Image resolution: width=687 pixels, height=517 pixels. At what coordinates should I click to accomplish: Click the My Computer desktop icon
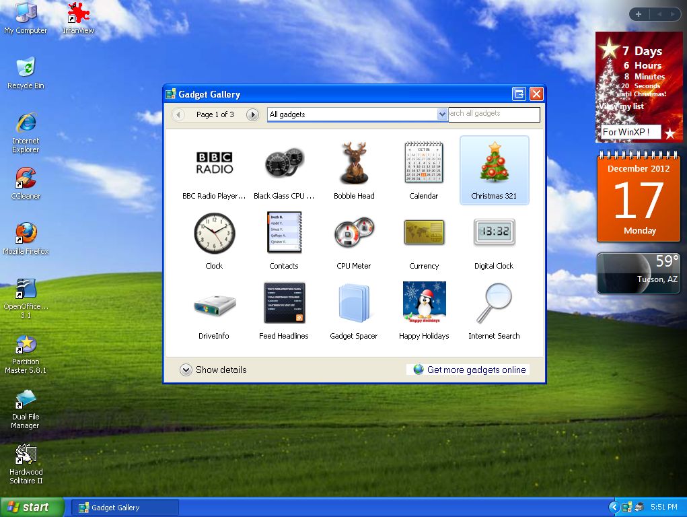click(26, 18)
